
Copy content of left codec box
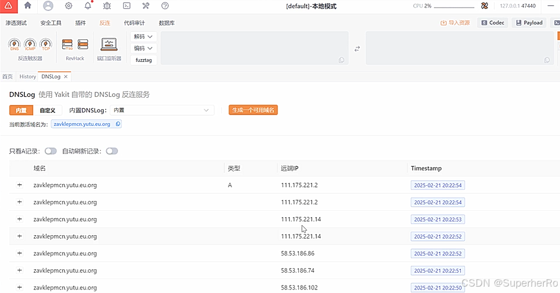(341, 60)
